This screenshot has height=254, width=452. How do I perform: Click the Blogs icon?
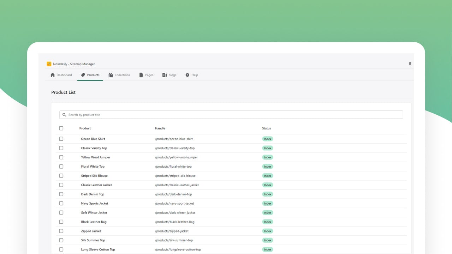tap(165, 75)
